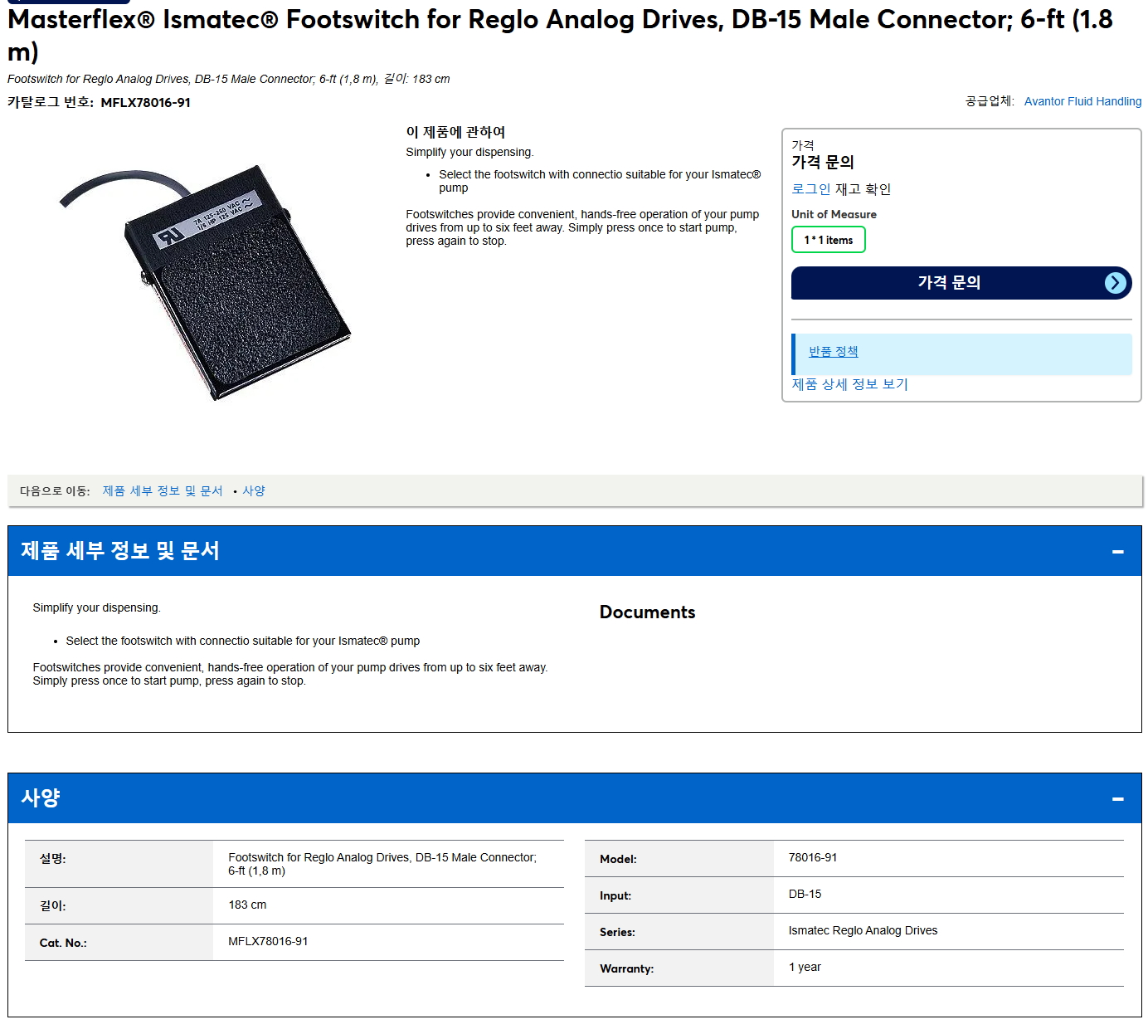This screenshot has height=1034, width=1148.
Task: Jump to 사양 anchor link
Action: [x=254, y=490]
